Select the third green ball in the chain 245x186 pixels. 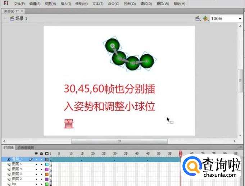point(132,63)
